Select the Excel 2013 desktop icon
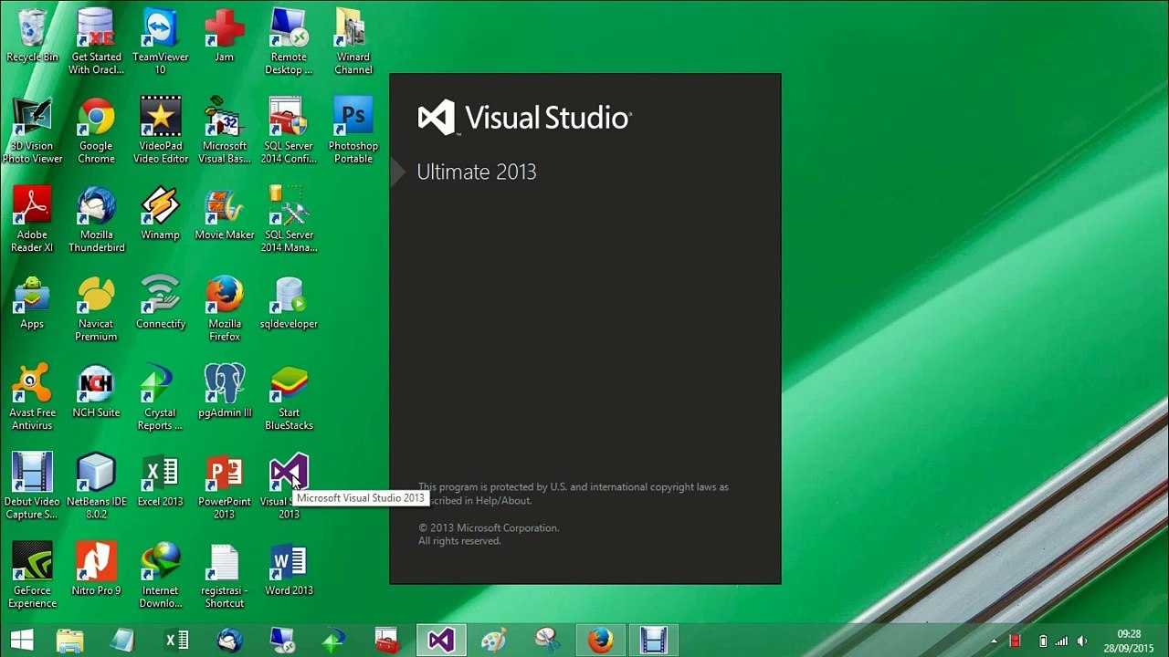The image size is (1169, 657). 160,481
